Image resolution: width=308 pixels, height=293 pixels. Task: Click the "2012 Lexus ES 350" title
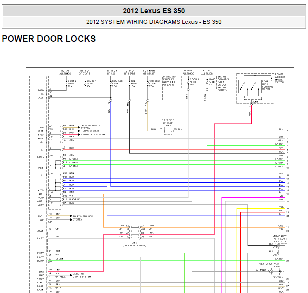154,11
